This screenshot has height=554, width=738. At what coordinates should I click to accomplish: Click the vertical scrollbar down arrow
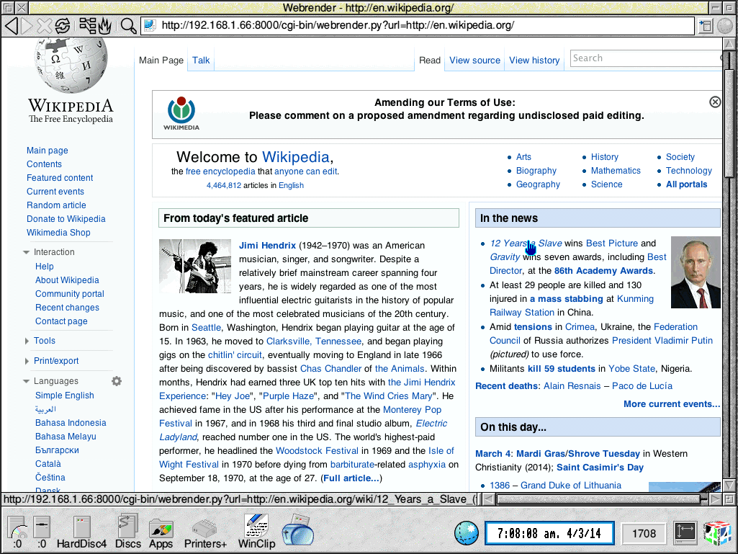(x=729, y=485)
